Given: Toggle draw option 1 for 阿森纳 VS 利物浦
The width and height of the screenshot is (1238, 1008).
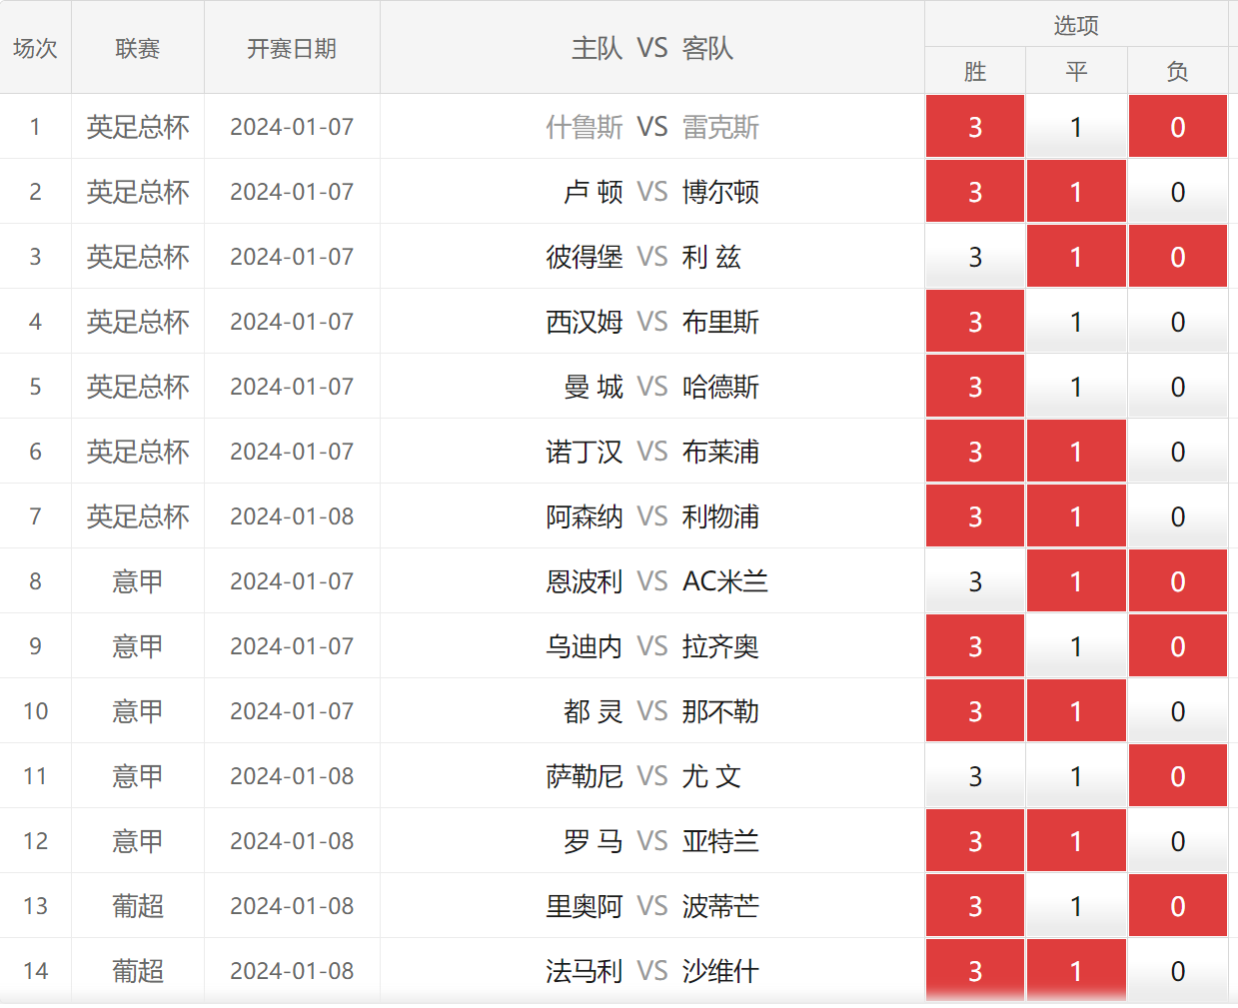Looking at the screenshot, I should pos(1076,516).
